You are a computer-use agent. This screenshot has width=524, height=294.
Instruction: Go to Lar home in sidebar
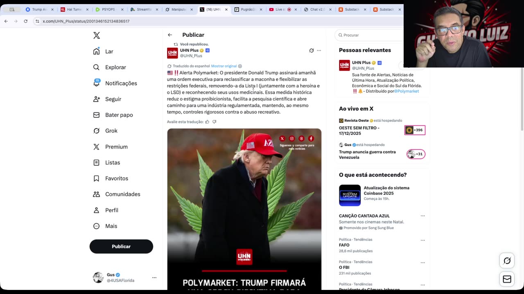click(x=103, y=51)
